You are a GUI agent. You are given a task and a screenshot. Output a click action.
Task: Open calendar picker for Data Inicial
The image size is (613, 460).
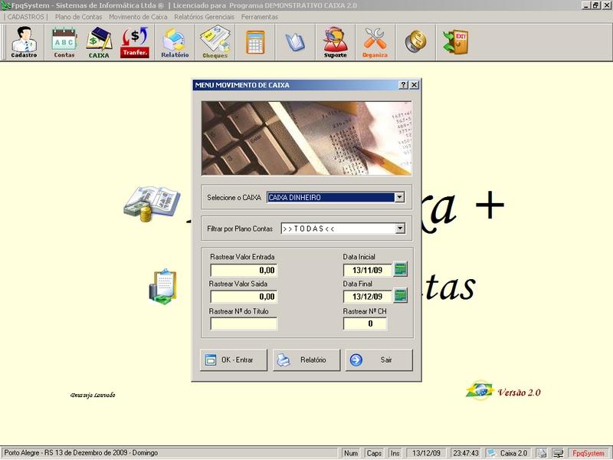400,269
